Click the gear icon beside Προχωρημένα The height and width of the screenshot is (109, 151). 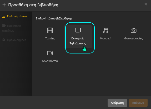point(4,40)
